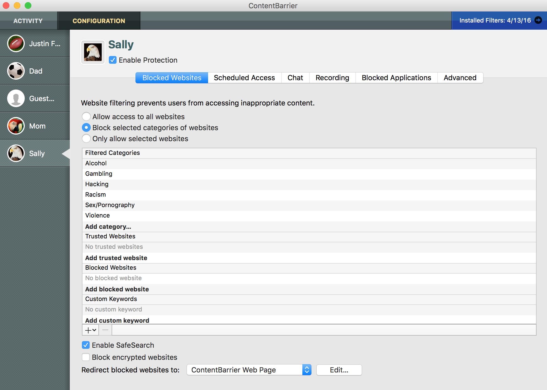Click Add trusted website

309,258
